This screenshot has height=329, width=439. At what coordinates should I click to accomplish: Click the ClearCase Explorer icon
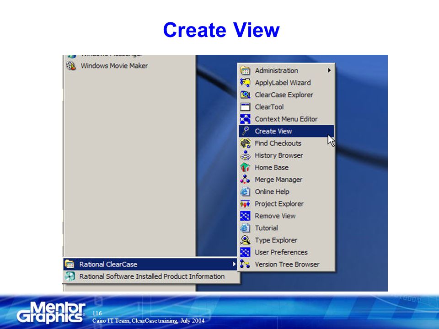click(x=245, y=95)
